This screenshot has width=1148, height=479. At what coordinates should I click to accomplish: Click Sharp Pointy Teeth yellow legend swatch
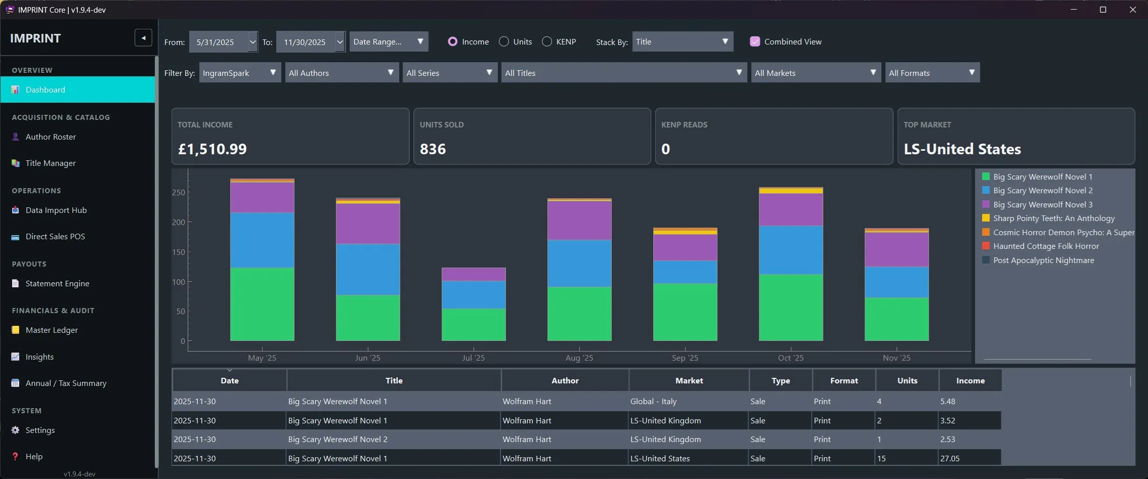coord(986,218)
